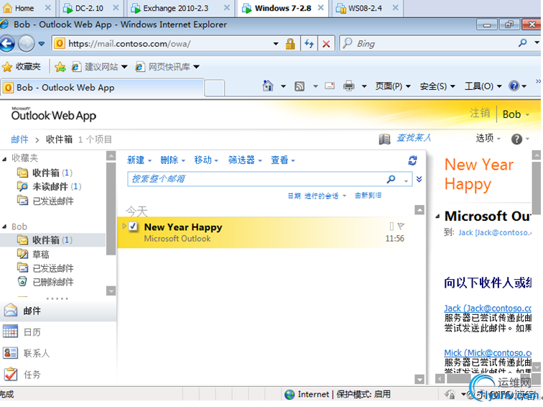Click the add-to-favorites bar star icon

[x=60, y=67]
